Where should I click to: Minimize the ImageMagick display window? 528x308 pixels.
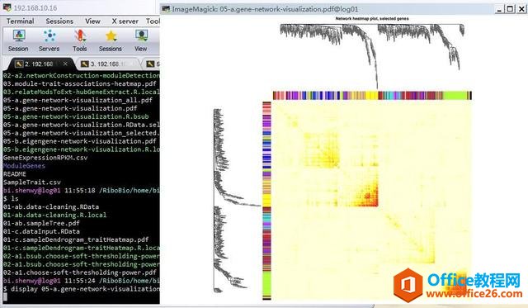click(x=499, y=9)
